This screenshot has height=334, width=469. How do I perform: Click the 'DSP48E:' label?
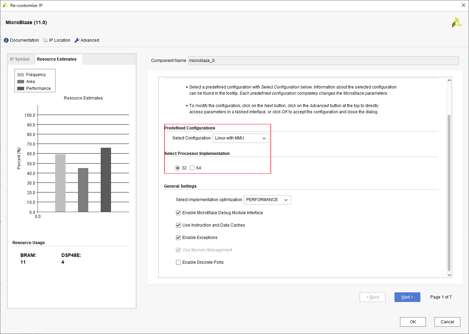point(71,255)
